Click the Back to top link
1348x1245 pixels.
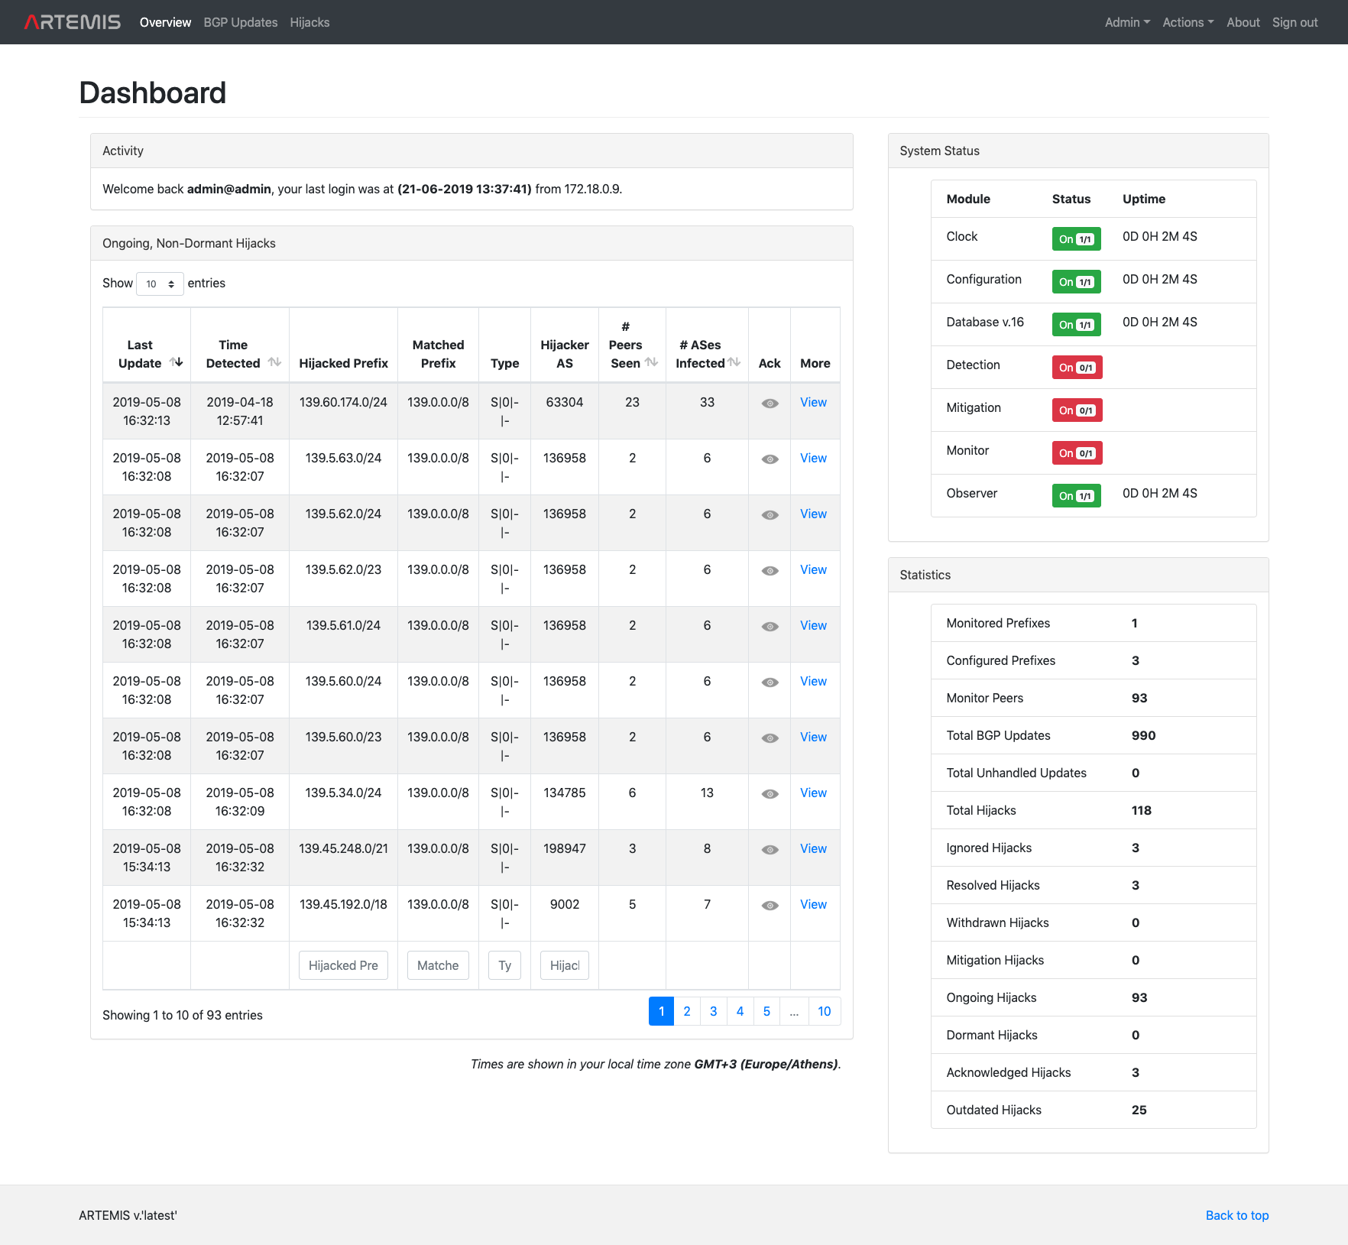[1236, 1215]
